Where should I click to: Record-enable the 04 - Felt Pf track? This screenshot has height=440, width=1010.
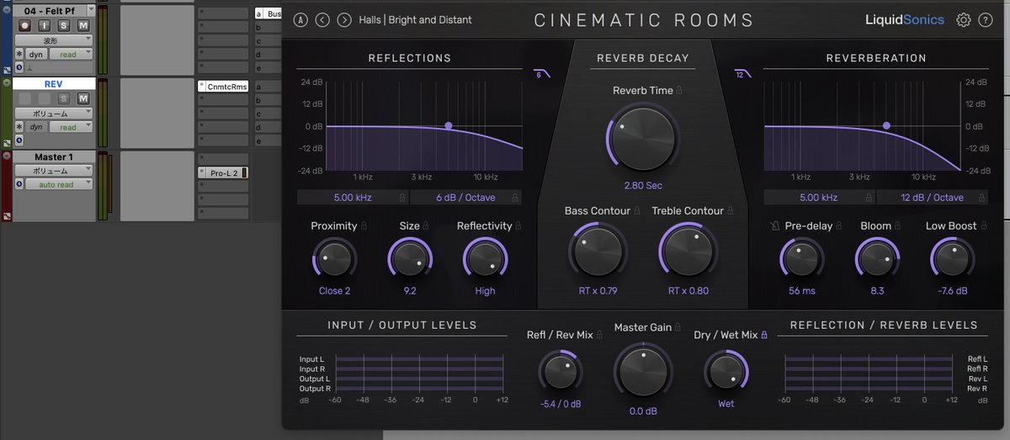point(24,26)
